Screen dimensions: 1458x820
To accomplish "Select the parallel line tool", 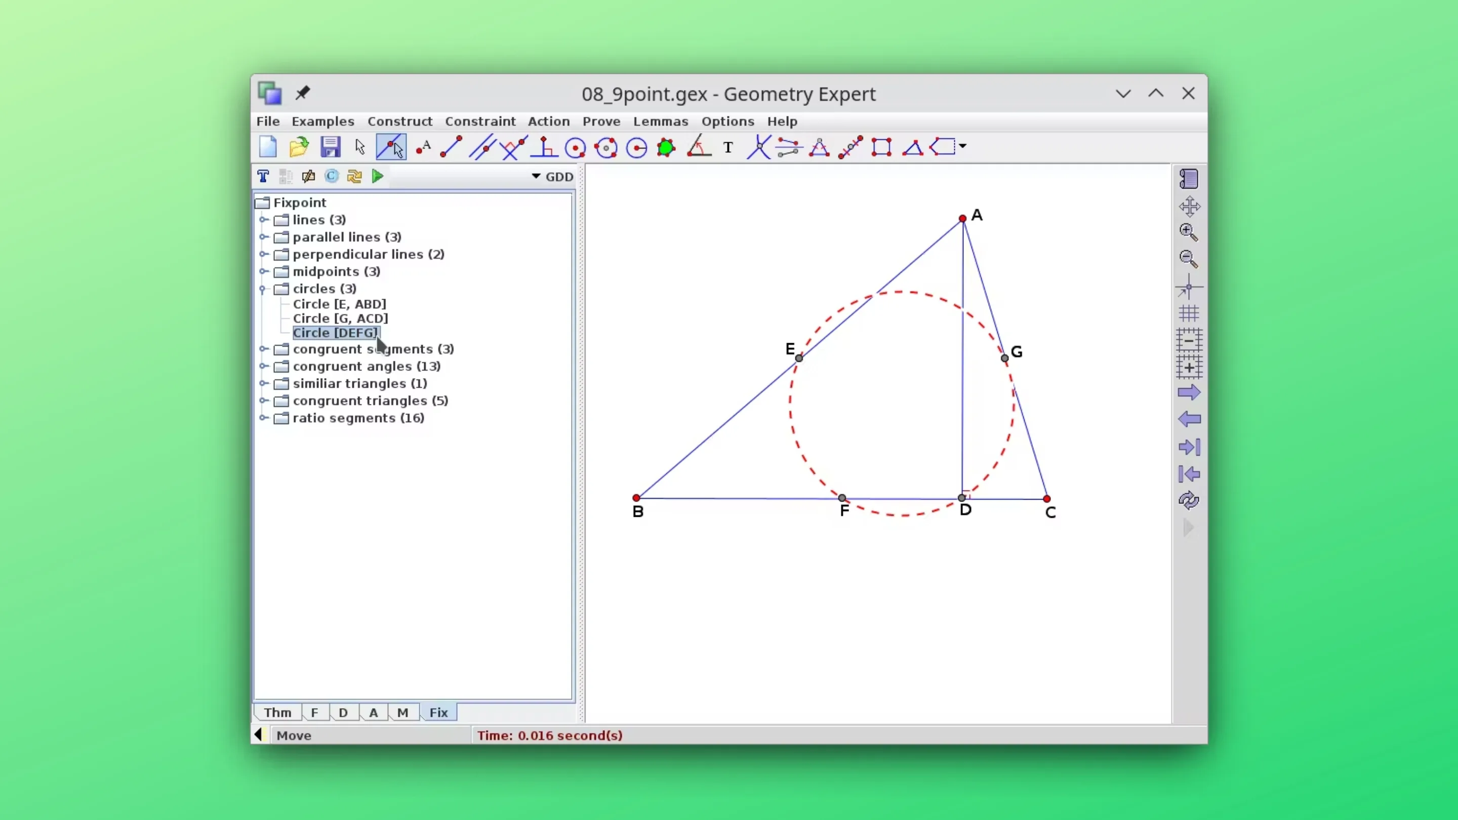I will coord(481,147).
